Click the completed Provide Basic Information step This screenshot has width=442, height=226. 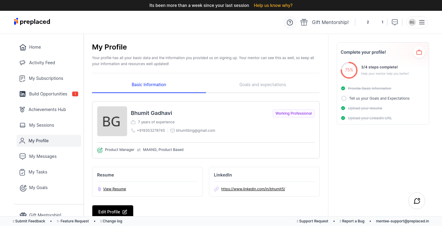pos(369,89)
